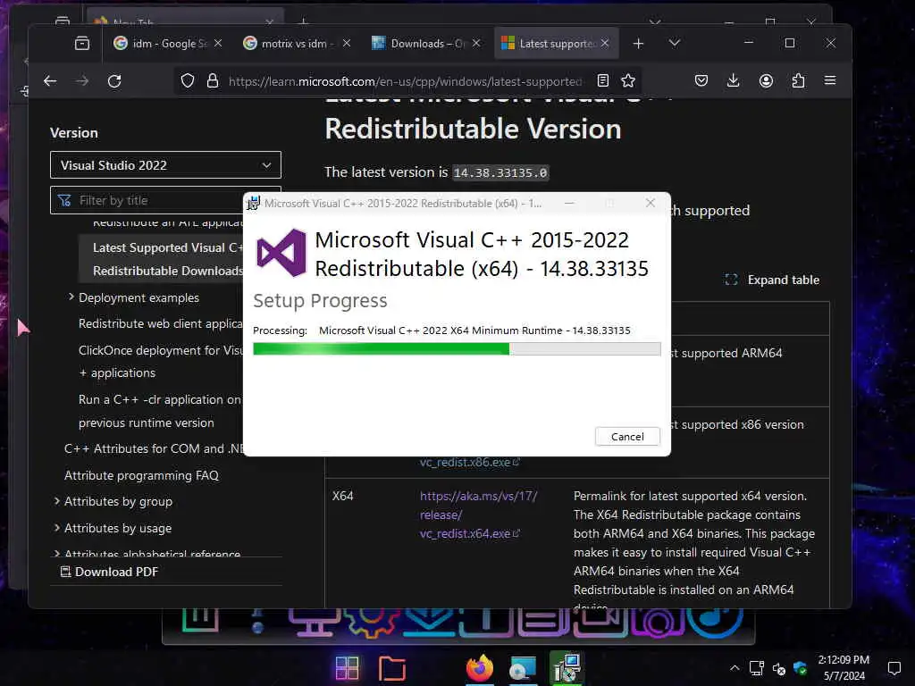The width and height of the screenshot is (915, 686).
Task: Switch to the 'motrix vs idm' tab
Action: (x=289, y=44)
